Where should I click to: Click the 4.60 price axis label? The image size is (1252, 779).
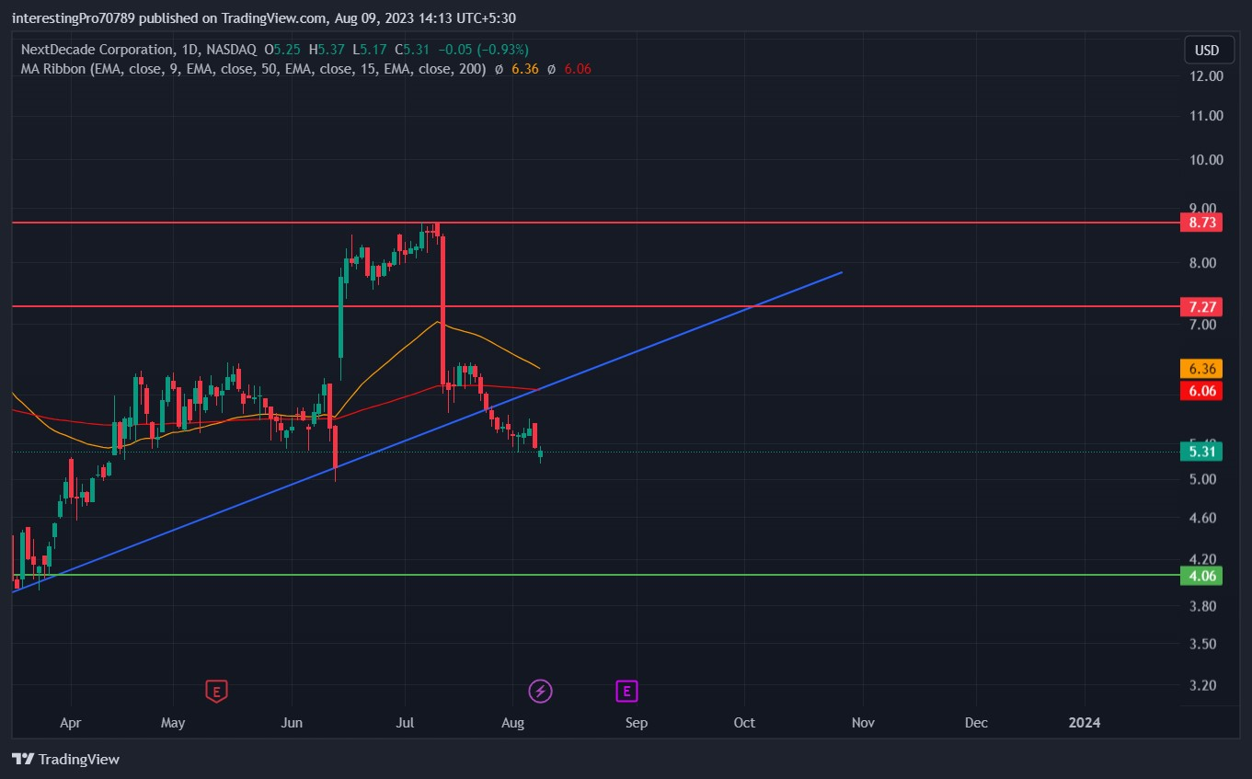pyautogui.click(x=1203, y=519)
